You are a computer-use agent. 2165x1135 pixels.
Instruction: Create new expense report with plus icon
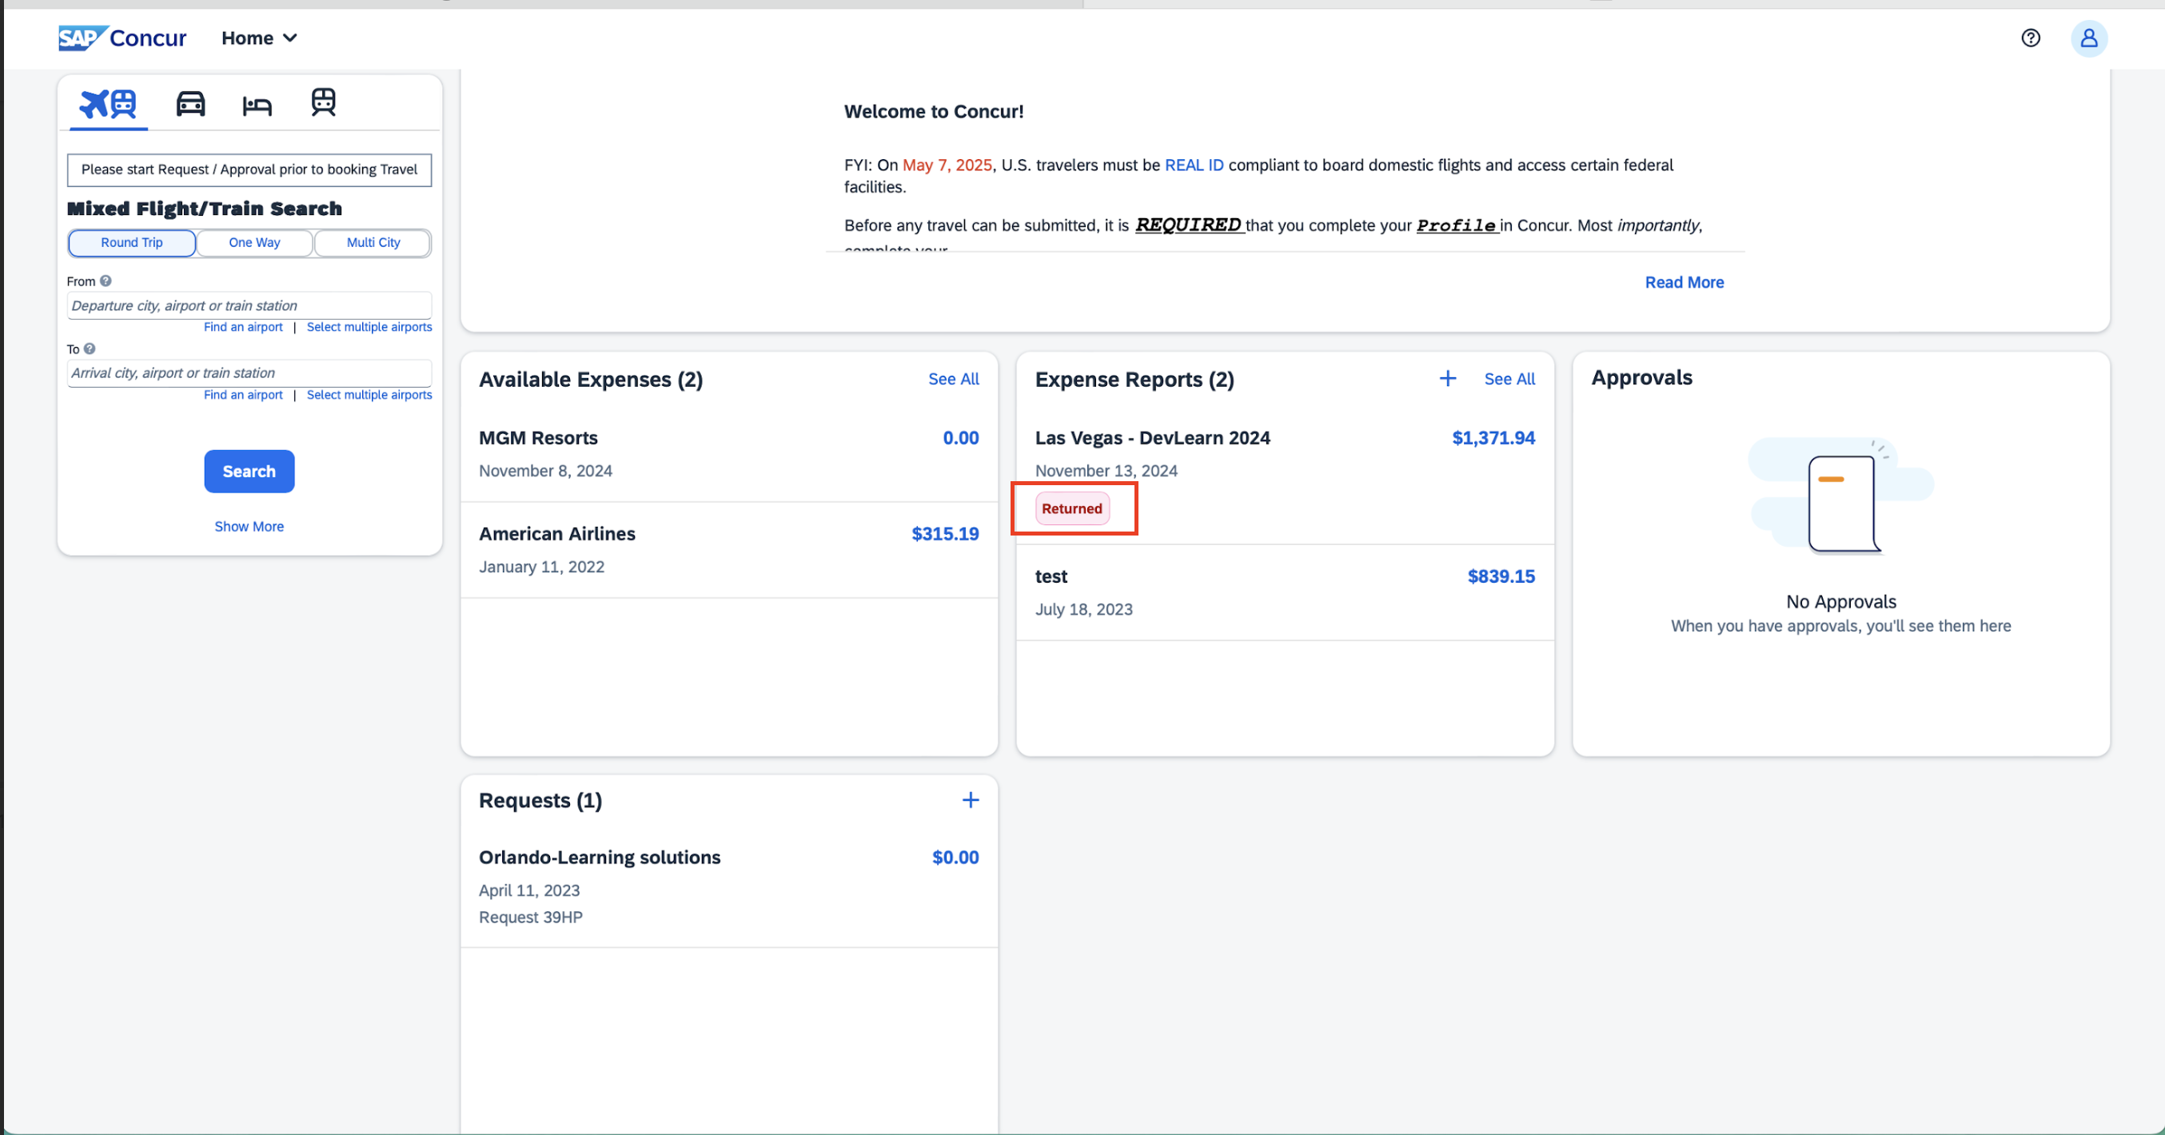[1447, 379]
